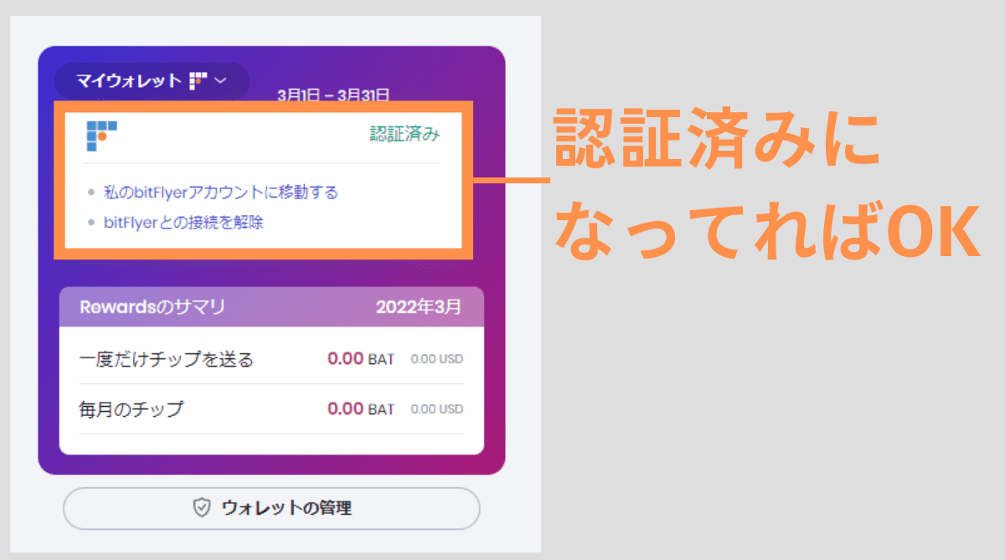Click the Rewardsのサマリ heading
The image size is (1005, 560).
click(152, 306)
